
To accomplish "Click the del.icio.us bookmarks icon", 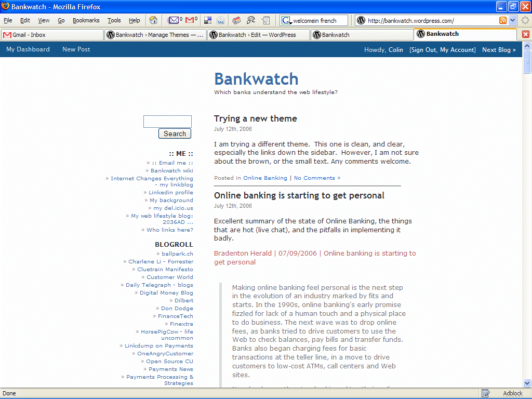I will [x=208, y=20].
